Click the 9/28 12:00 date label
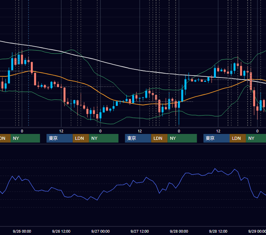The image size is (266, 235). [218, 231]
